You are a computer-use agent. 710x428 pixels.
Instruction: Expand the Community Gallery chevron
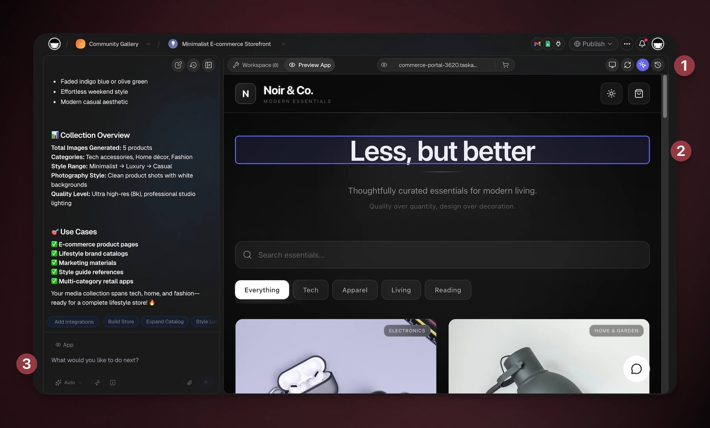(148, 44)
